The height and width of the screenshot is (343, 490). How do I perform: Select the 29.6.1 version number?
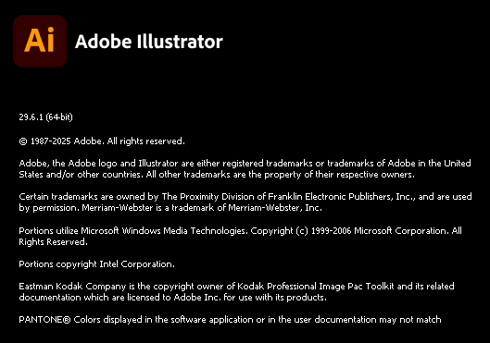[31, 116]
